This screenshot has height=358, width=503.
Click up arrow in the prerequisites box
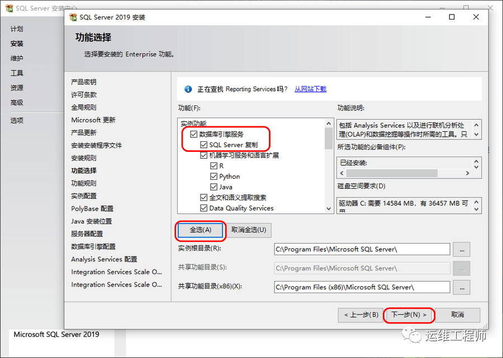pyautogui.click(x=476, y=161)
